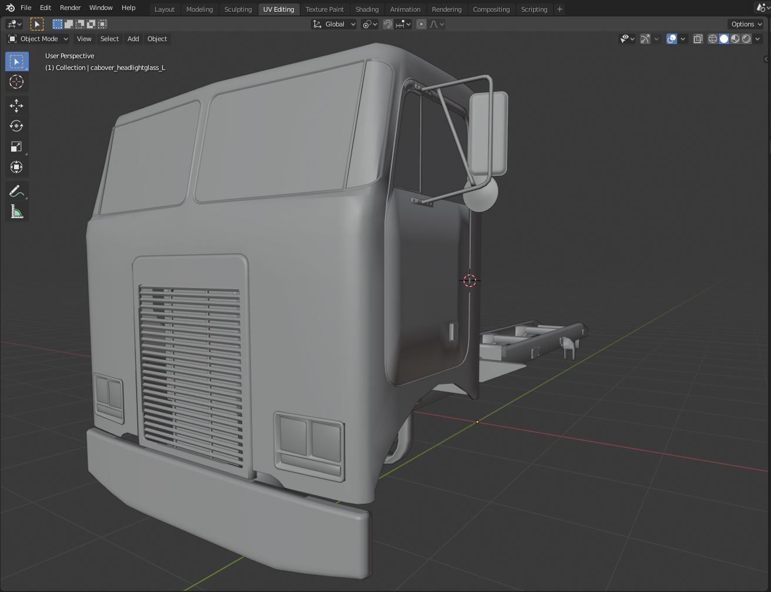Add a new workspace tab with plus
The height and width of the screenshot is (592, 771).
pyautogui.click(x=559, y=9)
